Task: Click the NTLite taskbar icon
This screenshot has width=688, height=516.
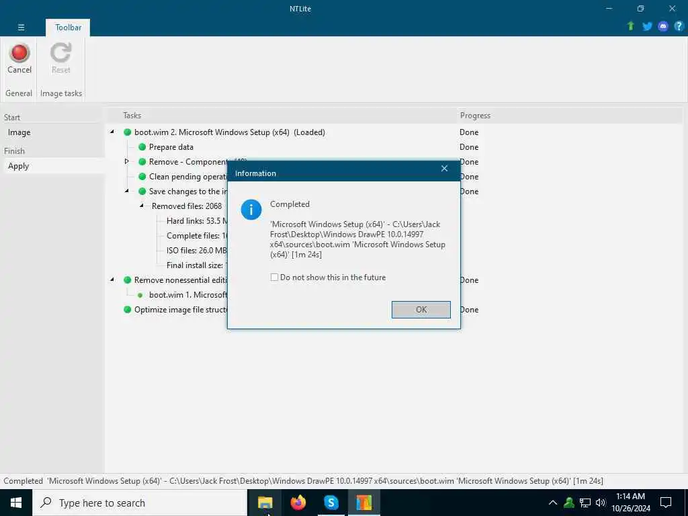Action: (363, 503)
